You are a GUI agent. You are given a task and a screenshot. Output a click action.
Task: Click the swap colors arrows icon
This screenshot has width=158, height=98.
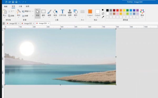tap(103, 13)
